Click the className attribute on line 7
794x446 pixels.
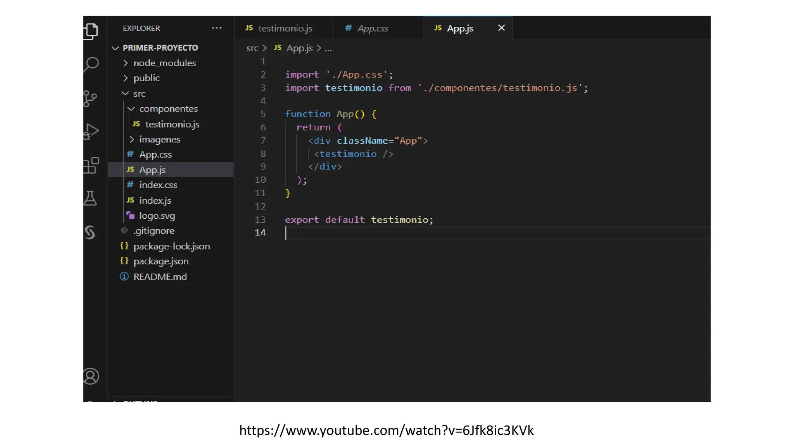point(362,141)
